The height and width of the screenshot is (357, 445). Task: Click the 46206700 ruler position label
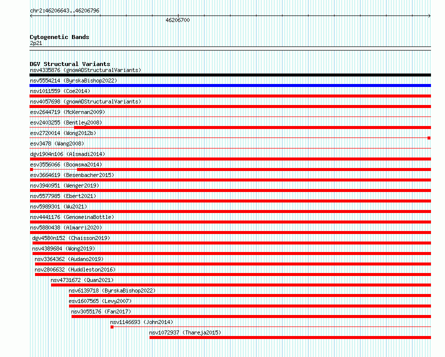pyautogui.click(x=177, y=20)
